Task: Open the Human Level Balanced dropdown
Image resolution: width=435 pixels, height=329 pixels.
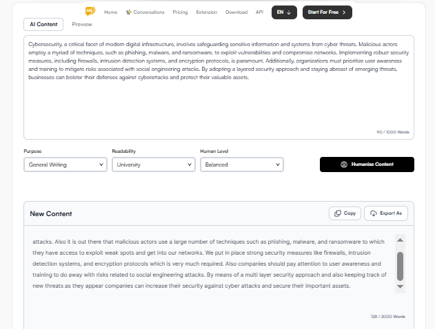Action: pyautogui.click(x=242, y=164)
